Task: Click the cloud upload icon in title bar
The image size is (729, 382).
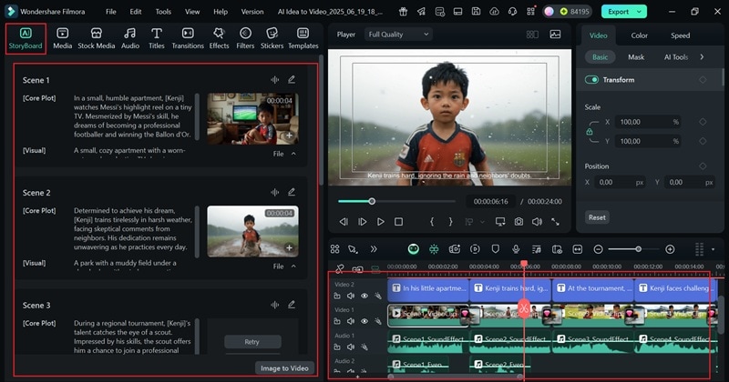Action: tap(494, 12)
